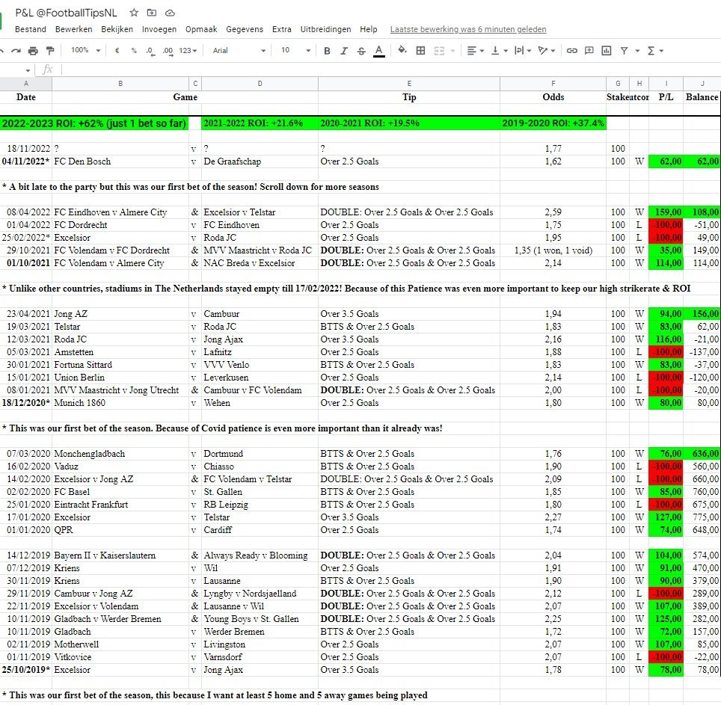This screenshot has width=721, height=705.
Task: Open the Bewerken menu
Action: (x=73, y=29)
